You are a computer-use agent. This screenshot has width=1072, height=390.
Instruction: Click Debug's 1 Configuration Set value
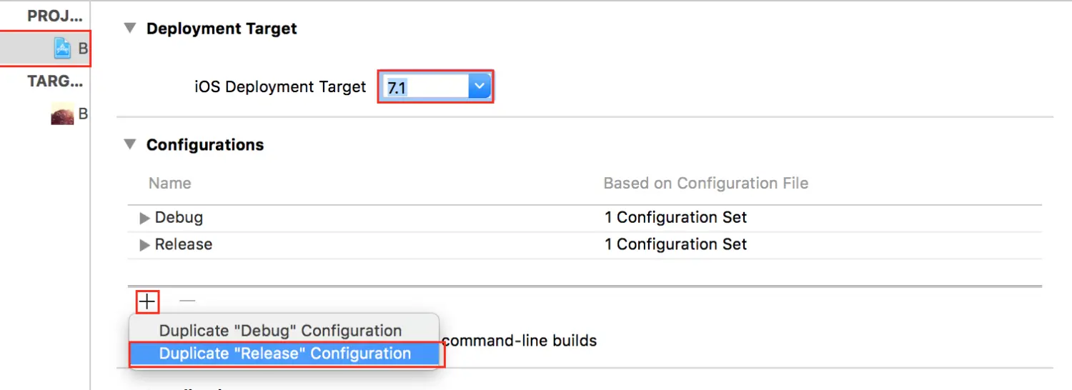tap(675, 217)
